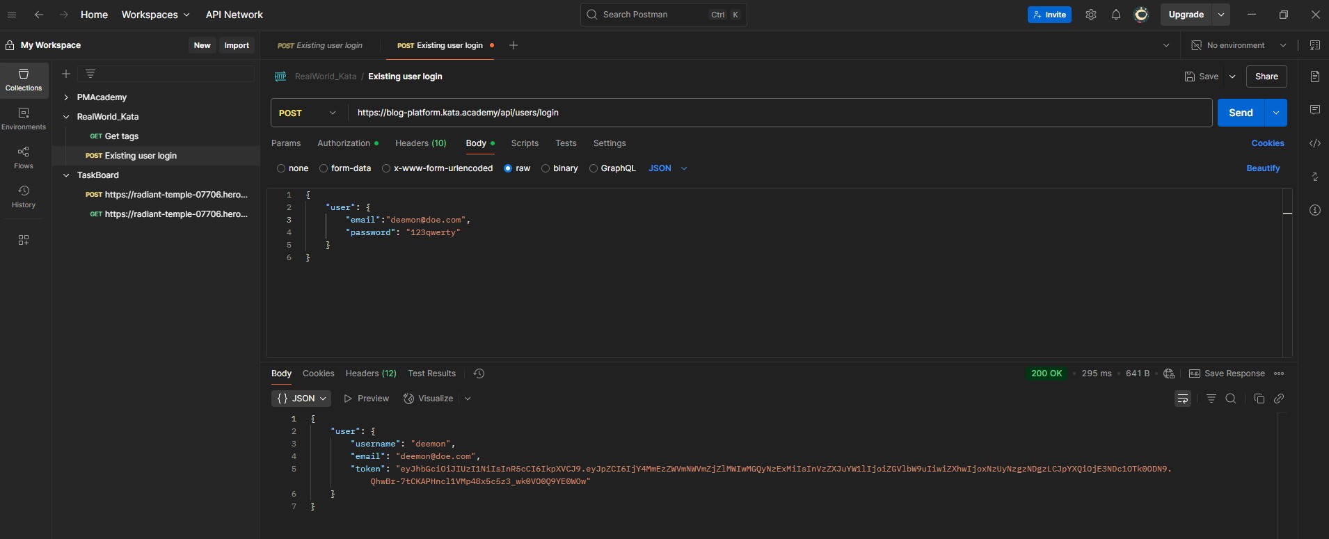Open the comments panel icon

coord(1315,110)
